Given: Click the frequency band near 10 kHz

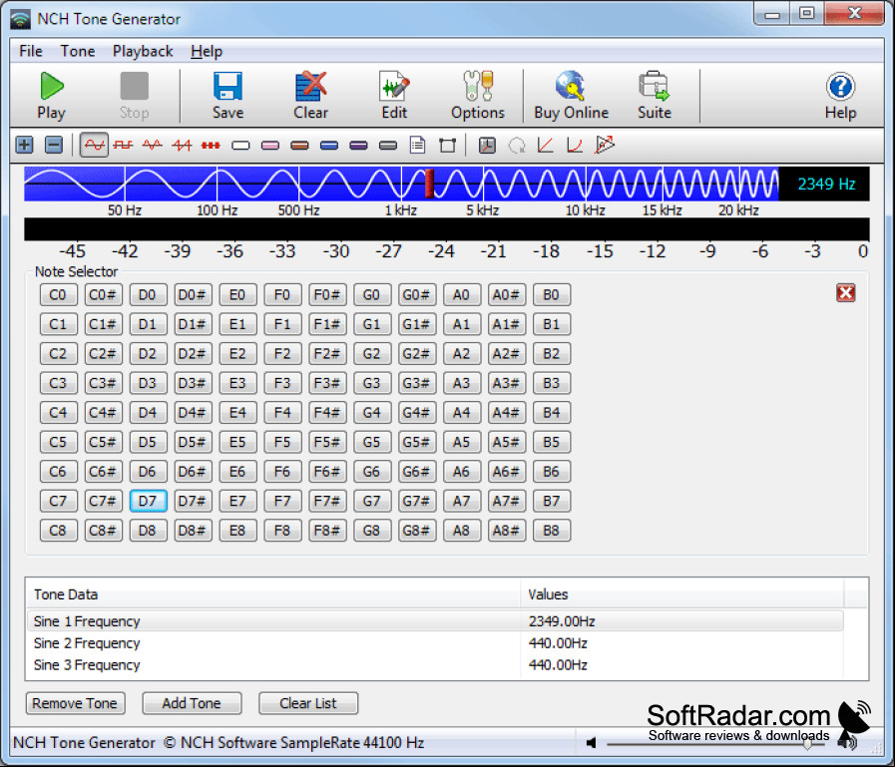Looking at the screenshot, I should (x=586, y=184).
